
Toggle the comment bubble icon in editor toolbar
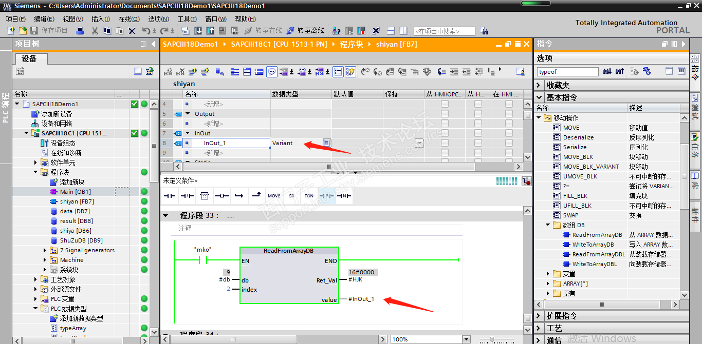point(272,72)
